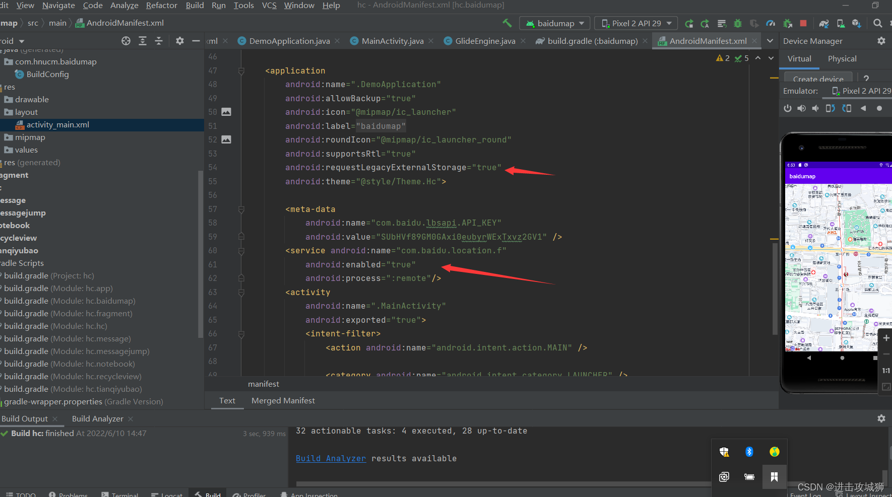Toggle Bluetooth in the tray popup
The width and height of the screenshot is (892, 497).
pyautogui.click(x=749, y=452)
